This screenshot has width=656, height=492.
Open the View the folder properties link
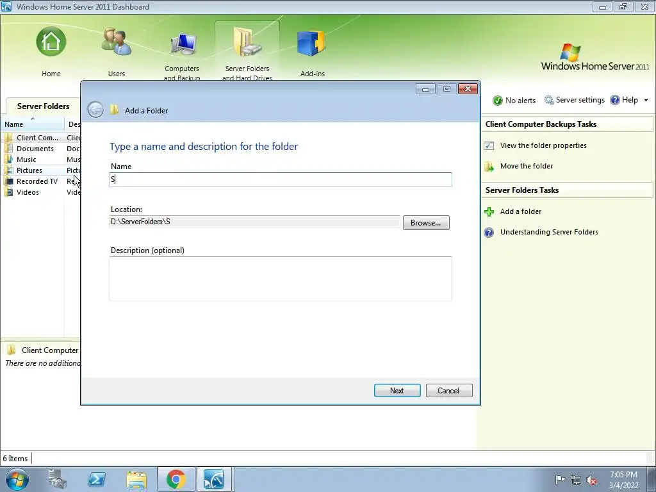[543, 145]
